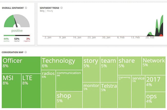
Task: Open the Technology topic tile
Action: click(x=61, y=63)
